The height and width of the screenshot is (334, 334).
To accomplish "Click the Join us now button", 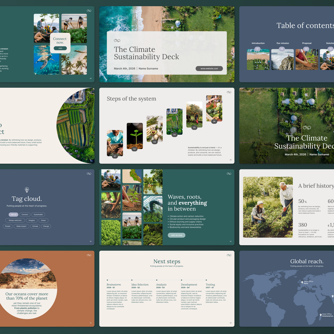I will click(176, 235).
